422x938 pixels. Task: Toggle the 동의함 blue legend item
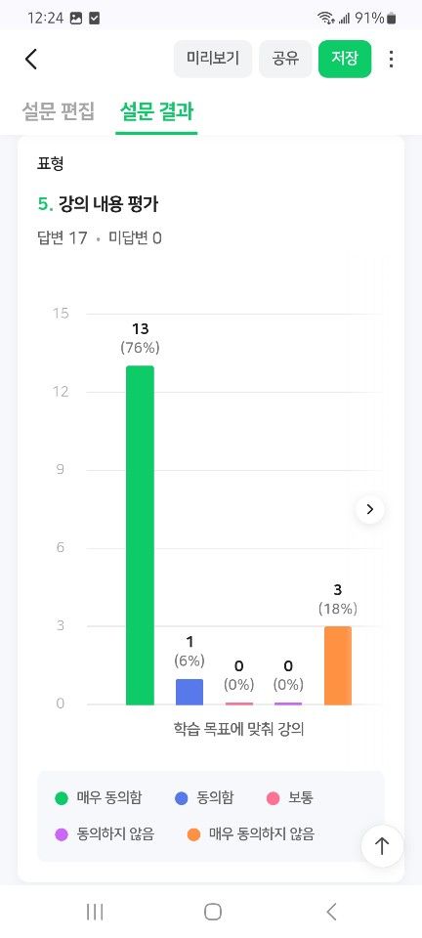204,798
